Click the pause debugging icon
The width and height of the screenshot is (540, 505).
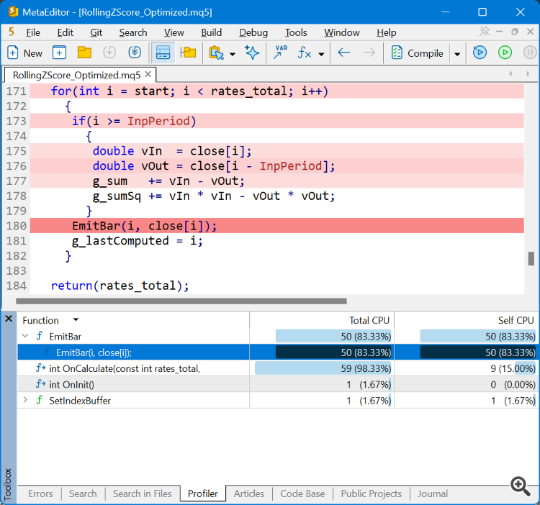pyautogui.click(x=530, y=53)
